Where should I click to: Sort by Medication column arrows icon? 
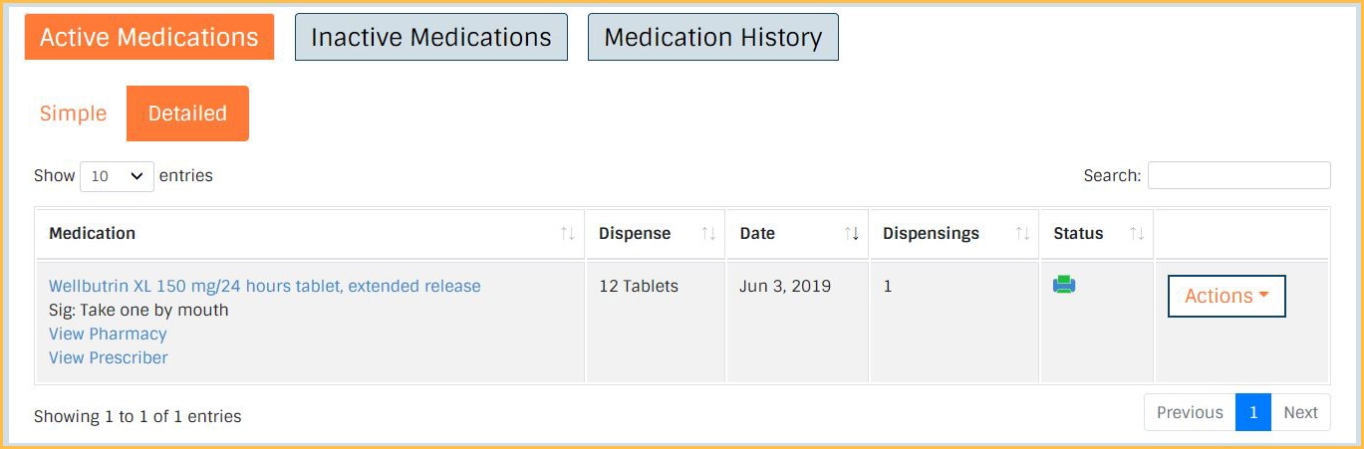coord(567,234)
